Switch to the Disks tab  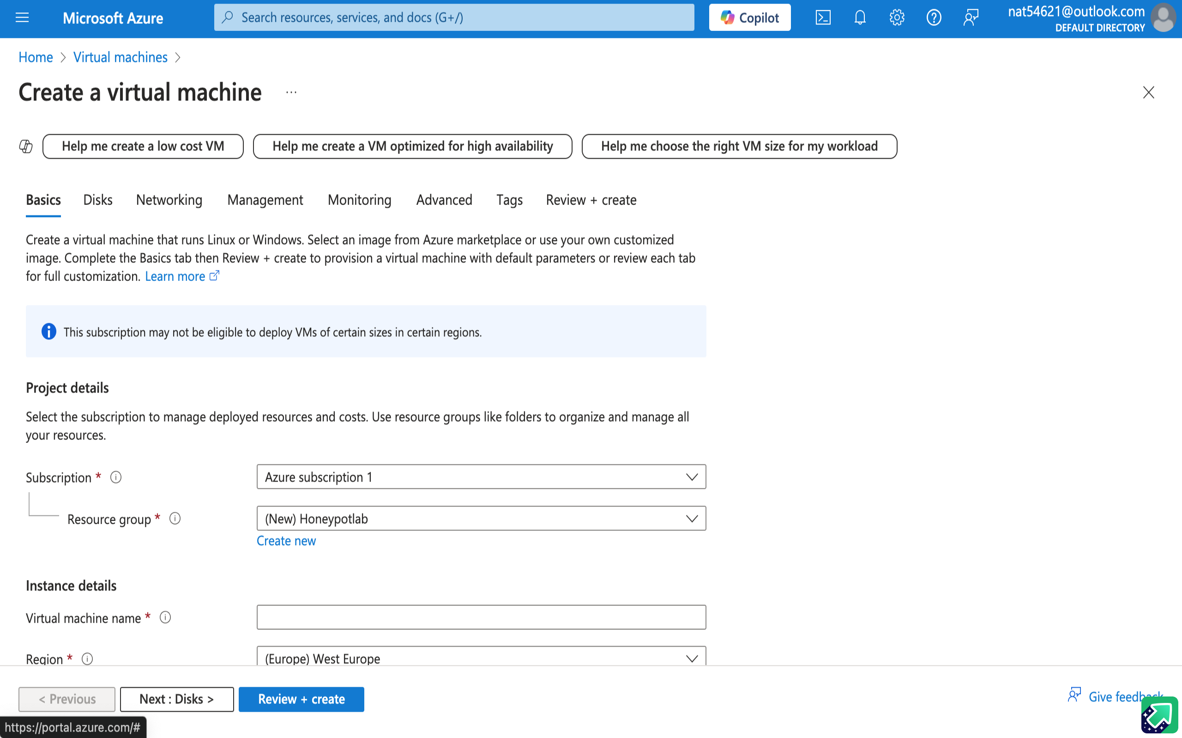pyautogui.click(x=98, y=200)
